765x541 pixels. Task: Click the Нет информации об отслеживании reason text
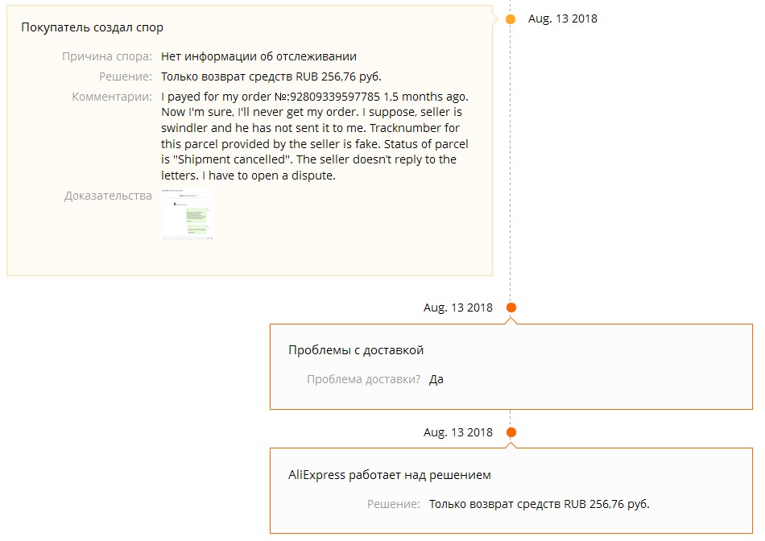coord(258,56)
